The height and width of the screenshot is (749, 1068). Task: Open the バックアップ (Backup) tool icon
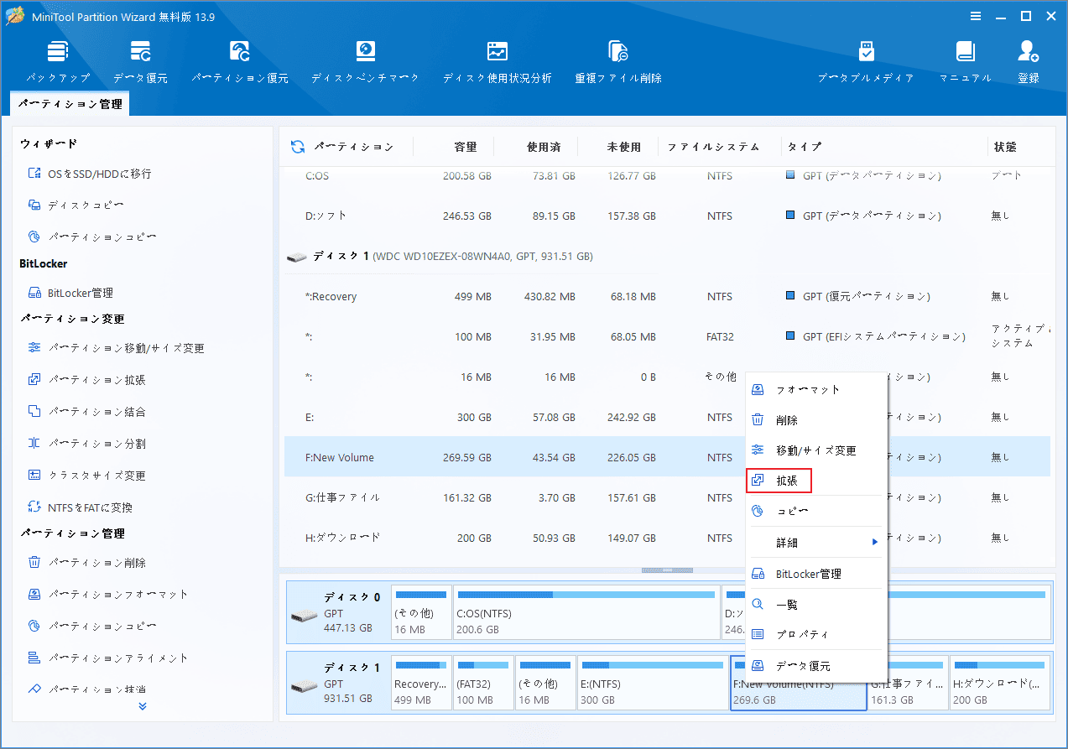58,61
